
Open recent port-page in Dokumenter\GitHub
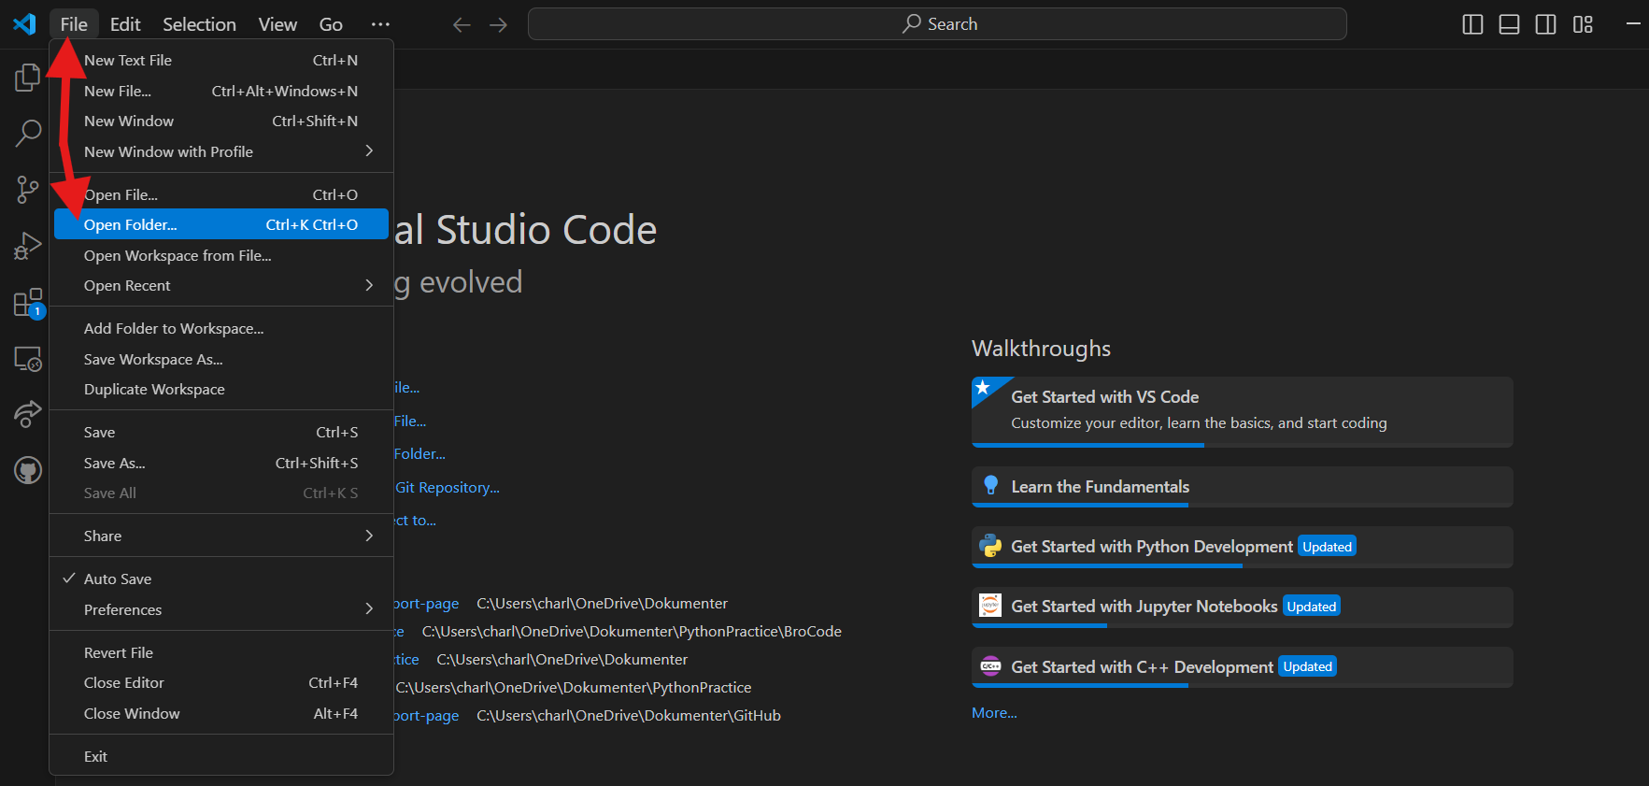pos(427,715)
